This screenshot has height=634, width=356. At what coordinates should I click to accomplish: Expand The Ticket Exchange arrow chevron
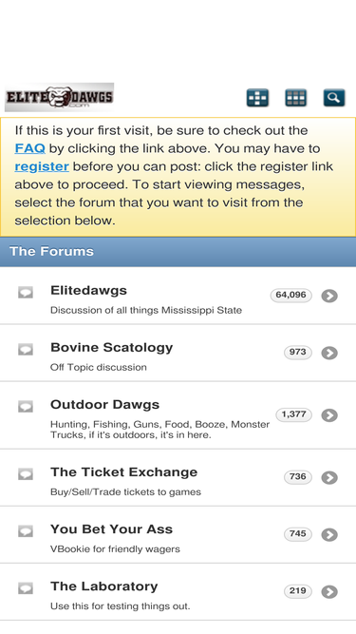point(329,478)
